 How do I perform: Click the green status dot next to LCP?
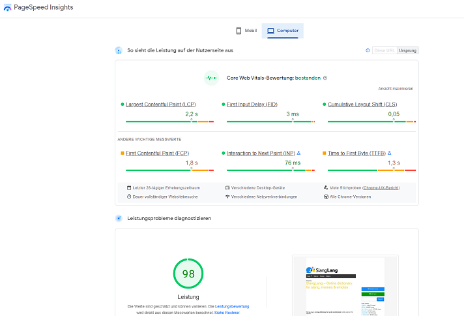[x=123, y=104]
